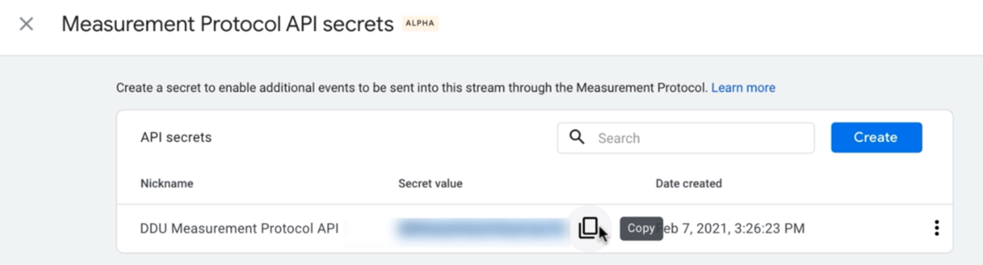Click the Create a secret description sentence
This screenshot has height=265, width=983.
412,88
